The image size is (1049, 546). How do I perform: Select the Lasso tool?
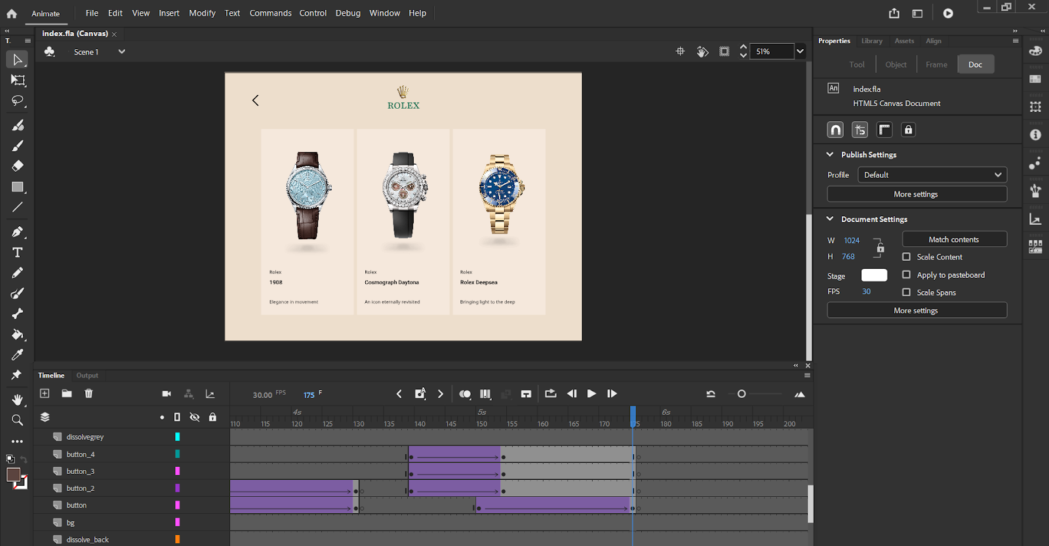tap(18, 101)
